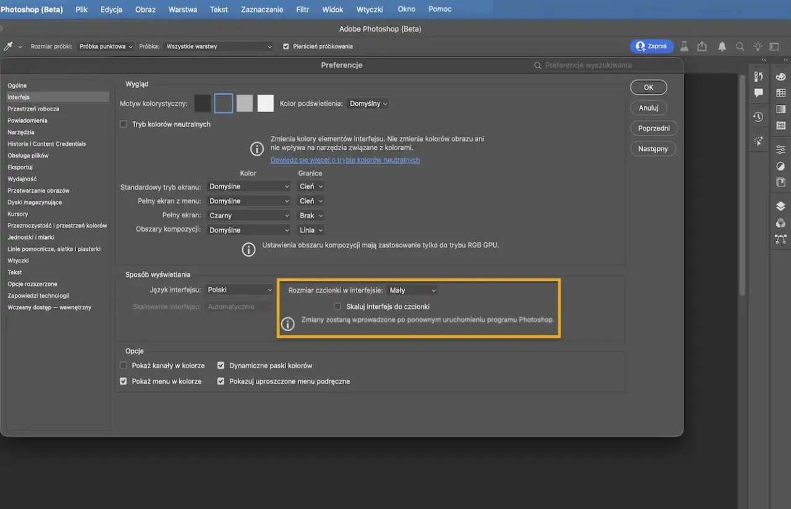This screenshot has width=791, height=509.
Task: Open the Rozmiar czcionki w interfejsie dropdown
Action: [412, 290]
